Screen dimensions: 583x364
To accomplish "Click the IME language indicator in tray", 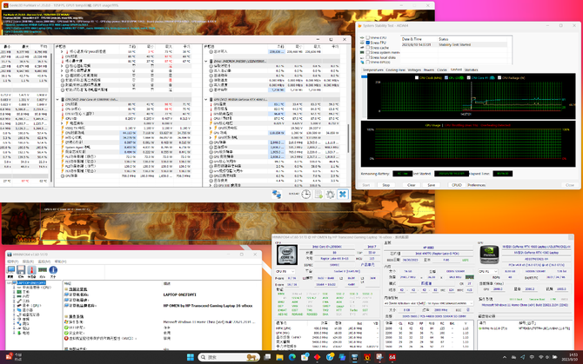I will click(x=532, y=357).
